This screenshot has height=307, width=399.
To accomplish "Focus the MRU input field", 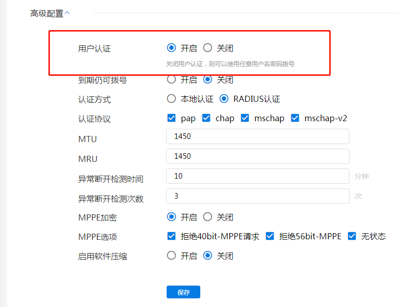I will (x=257, y=156).
